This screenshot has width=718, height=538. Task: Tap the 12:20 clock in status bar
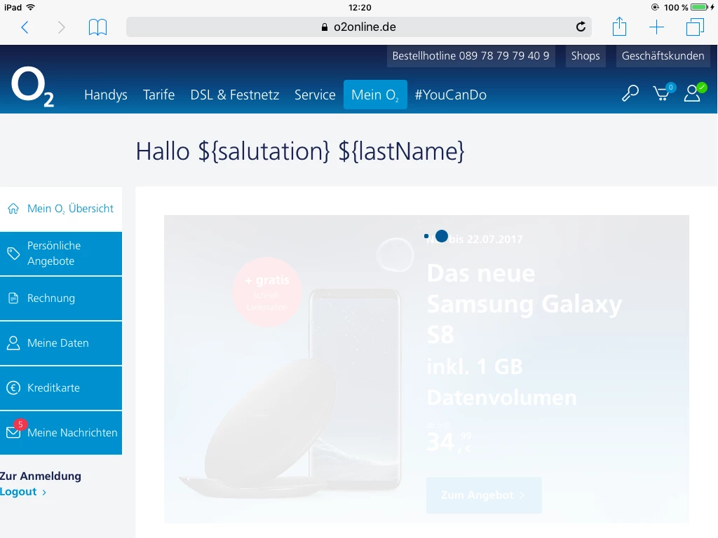(x=360, y=7)
